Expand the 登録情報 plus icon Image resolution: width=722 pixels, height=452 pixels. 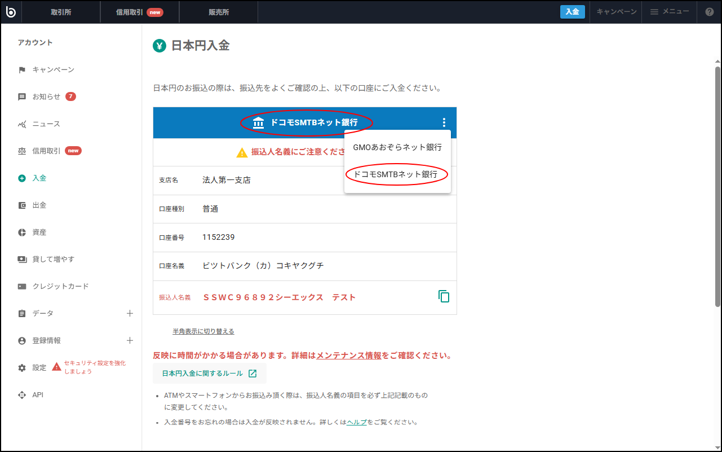point(130,340)
